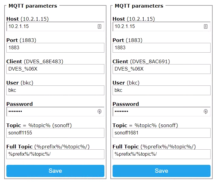Viewport: 220px width, 184px height.
Task: Focus the left Password field
Action: tap(52, 112)
